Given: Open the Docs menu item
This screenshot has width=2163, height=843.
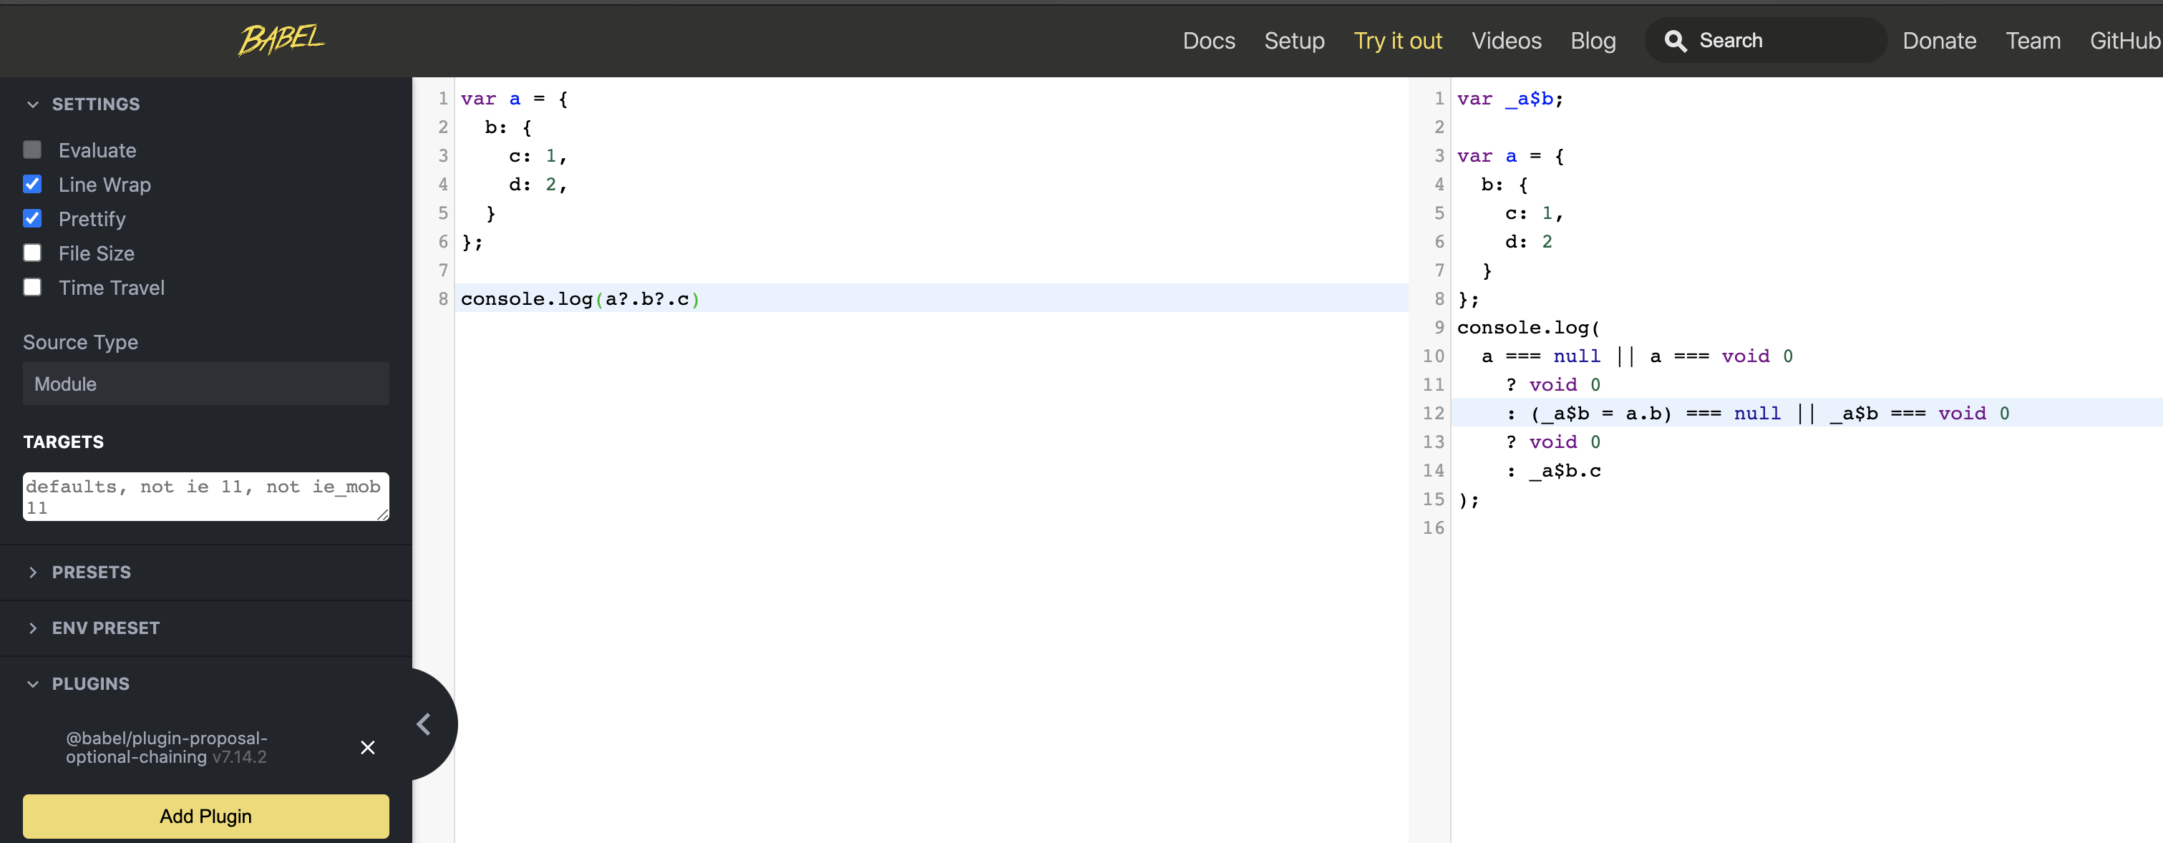Looking at the screenshot, I should [1208, 40].
